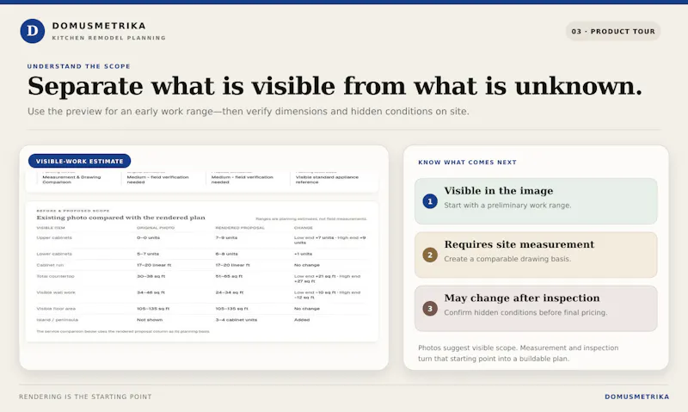
Task: Click Photos suggest visible scope paragraph
Action: (519, 354)
